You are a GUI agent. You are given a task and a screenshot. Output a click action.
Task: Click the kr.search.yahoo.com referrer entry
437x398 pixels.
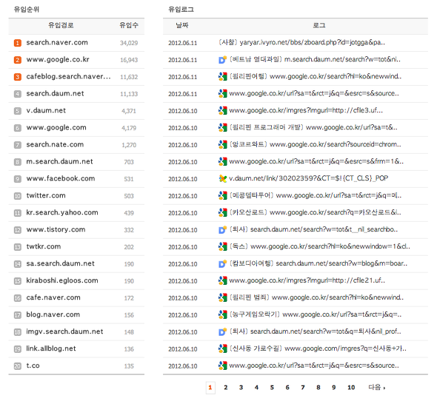pos(62,212)
